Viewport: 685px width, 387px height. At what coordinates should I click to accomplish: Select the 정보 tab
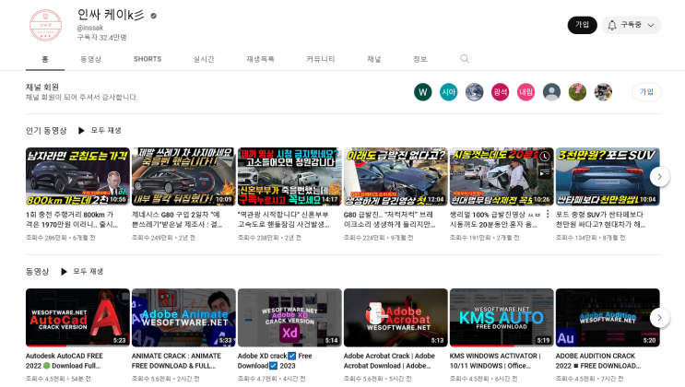click(x=419, y=59)
